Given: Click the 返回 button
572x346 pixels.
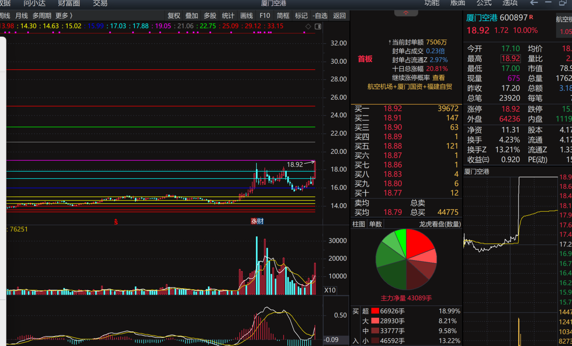Looking at the screenshot, I should pos(339,15).
